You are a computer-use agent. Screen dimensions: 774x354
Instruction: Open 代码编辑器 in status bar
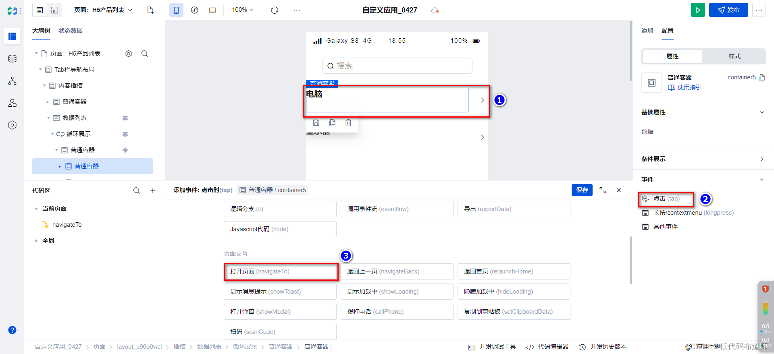547,347
